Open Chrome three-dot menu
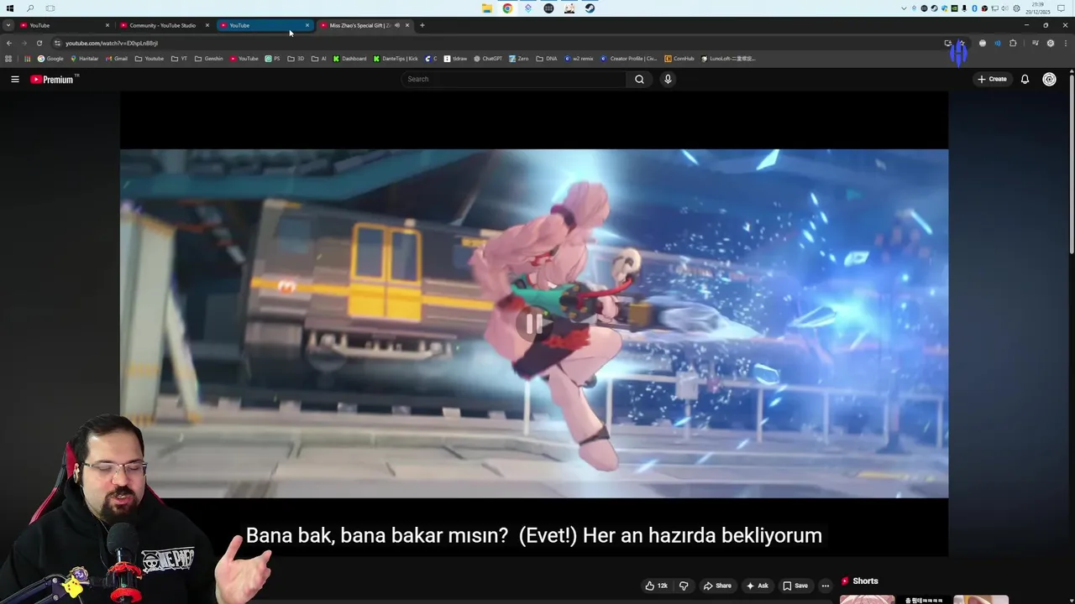This screenshot has width=1075, height=604. pos(1065,43)
